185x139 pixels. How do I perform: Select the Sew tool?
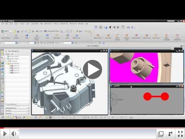click(x=47, y=36)
